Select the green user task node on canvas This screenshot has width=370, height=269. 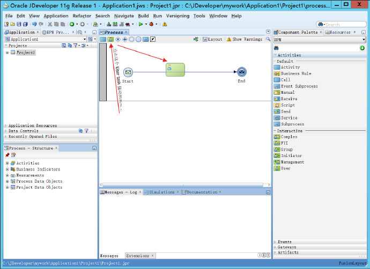175,70
